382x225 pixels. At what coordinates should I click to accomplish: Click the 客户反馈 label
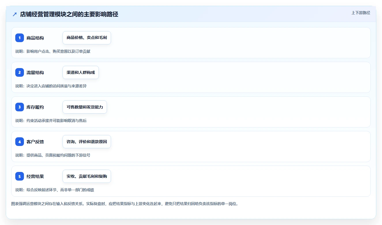35,142
